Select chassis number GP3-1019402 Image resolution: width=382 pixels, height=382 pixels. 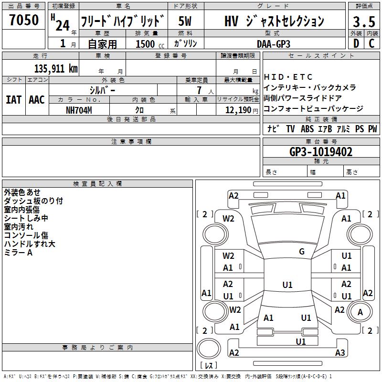321,152
